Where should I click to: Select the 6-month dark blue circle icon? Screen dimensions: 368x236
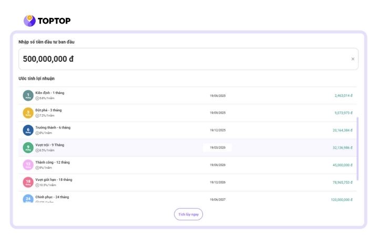click(x=28, y=130)
